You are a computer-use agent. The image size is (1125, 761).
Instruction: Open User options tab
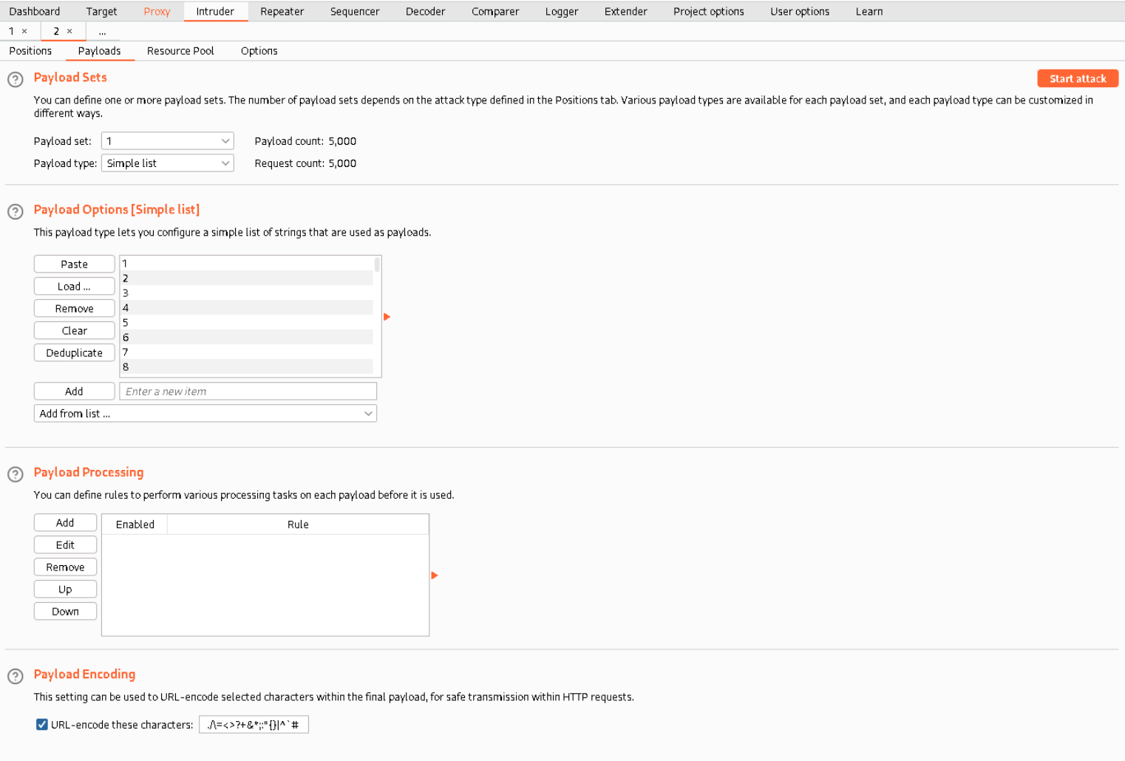point(800,11)
